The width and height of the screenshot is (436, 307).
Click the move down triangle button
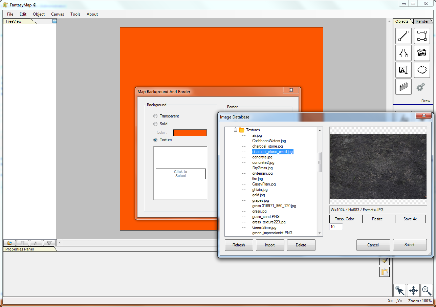coord(49,243)
